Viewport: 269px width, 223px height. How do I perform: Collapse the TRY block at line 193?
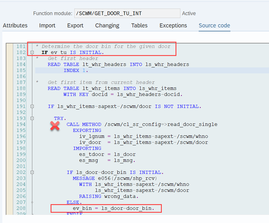pos(32,119)
